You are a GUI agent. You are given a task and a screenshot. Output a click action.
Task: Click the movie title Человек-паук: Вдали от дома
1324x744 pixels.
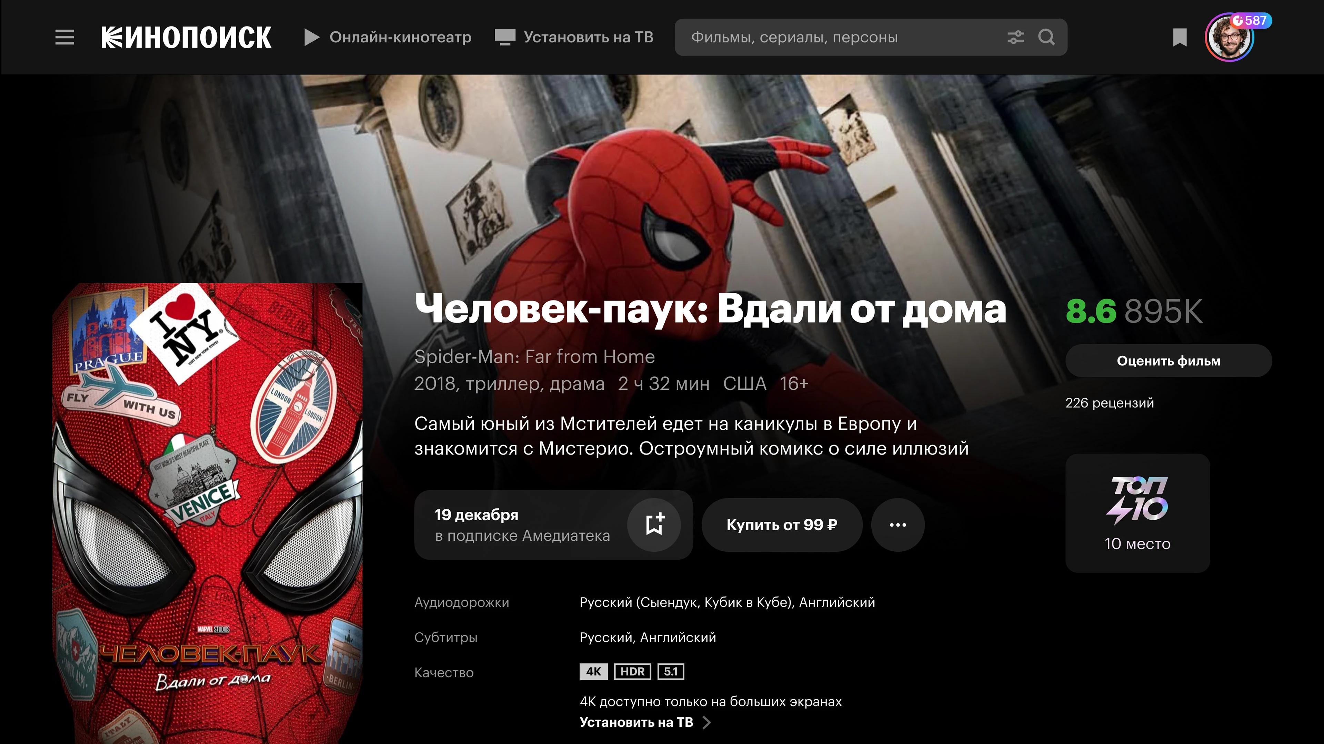pos(710,309)
